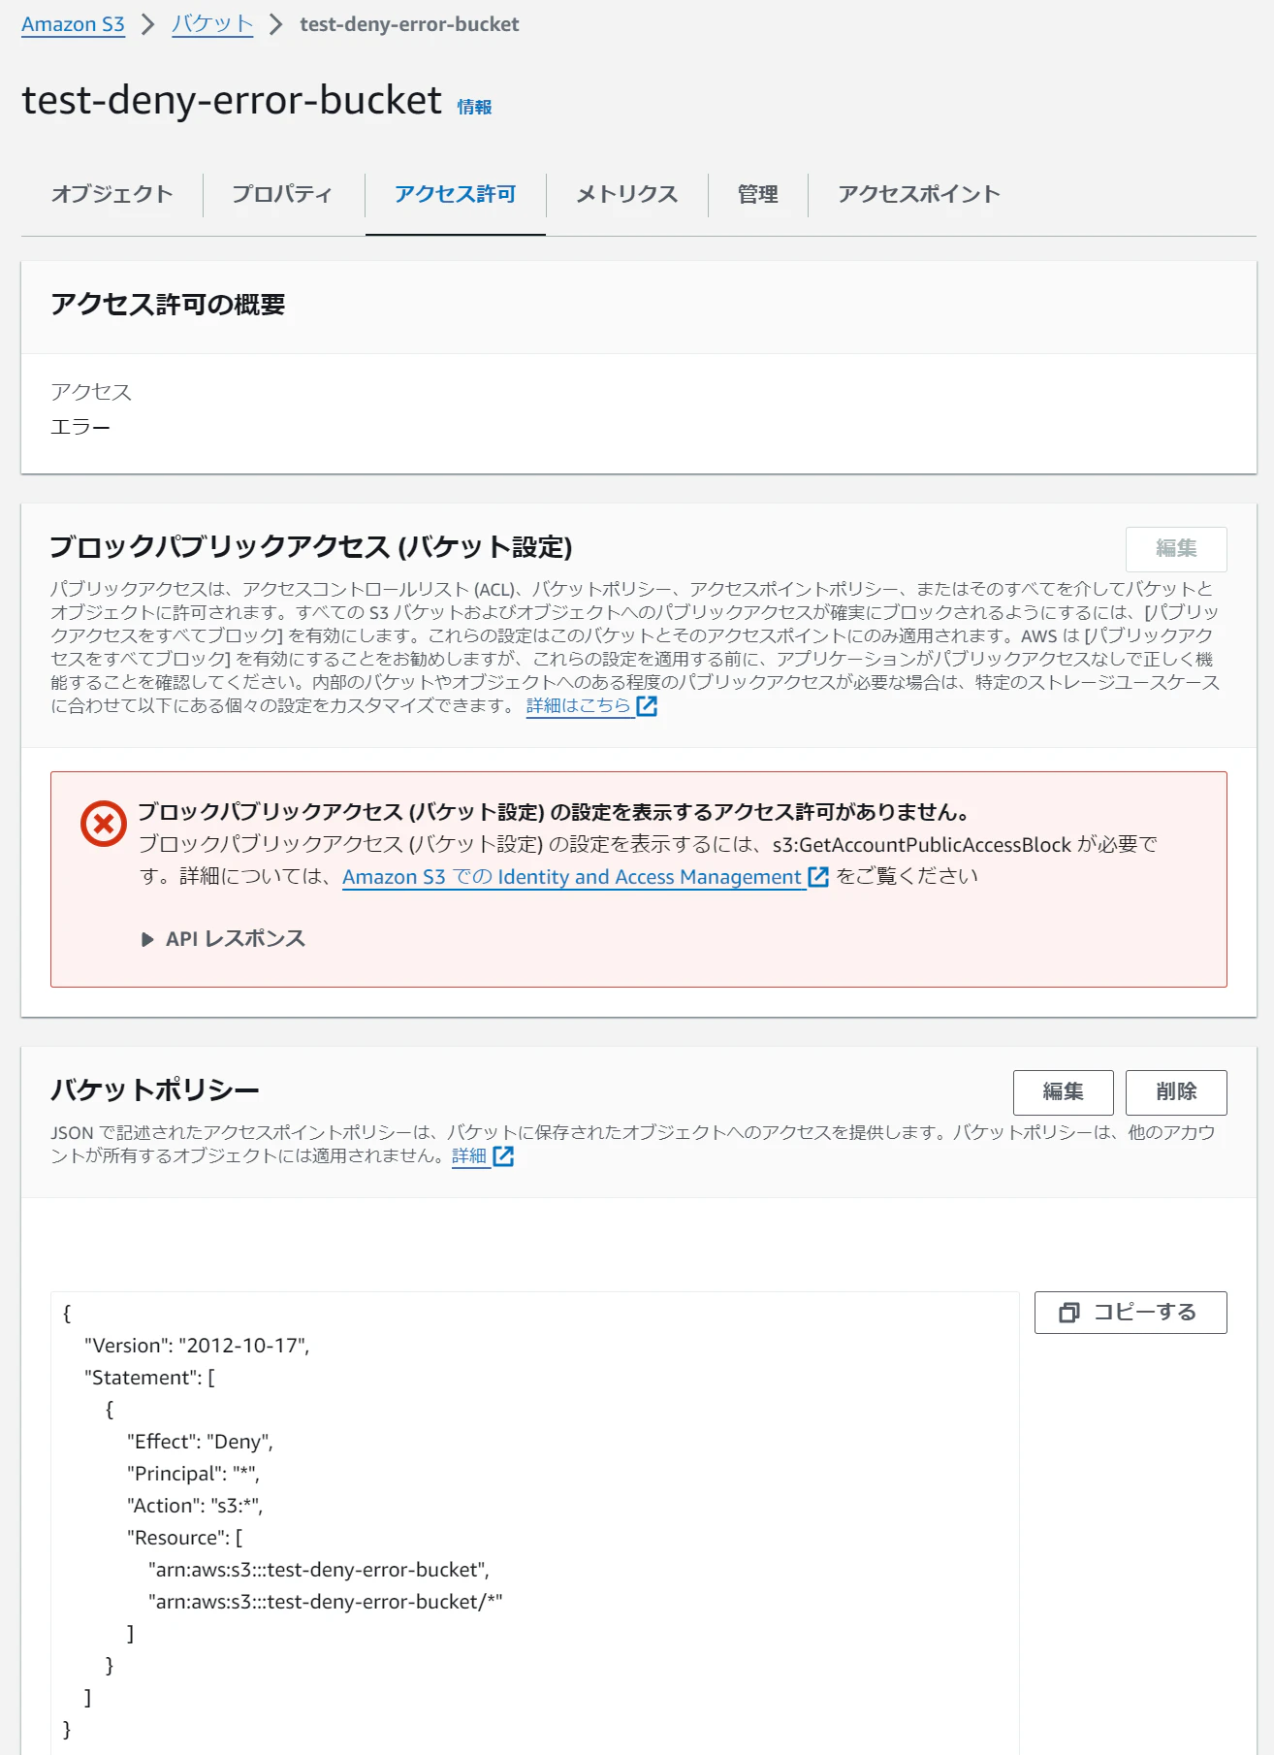Click the arn:aws:s3:::test-deny-error-bucket/* resource line
1274x1755 pixels.
pyautogui.click(x=326, y=1602)
